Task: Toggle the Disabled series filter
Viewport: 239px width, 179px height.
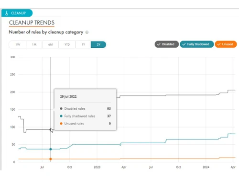Action: pos(166,44)
